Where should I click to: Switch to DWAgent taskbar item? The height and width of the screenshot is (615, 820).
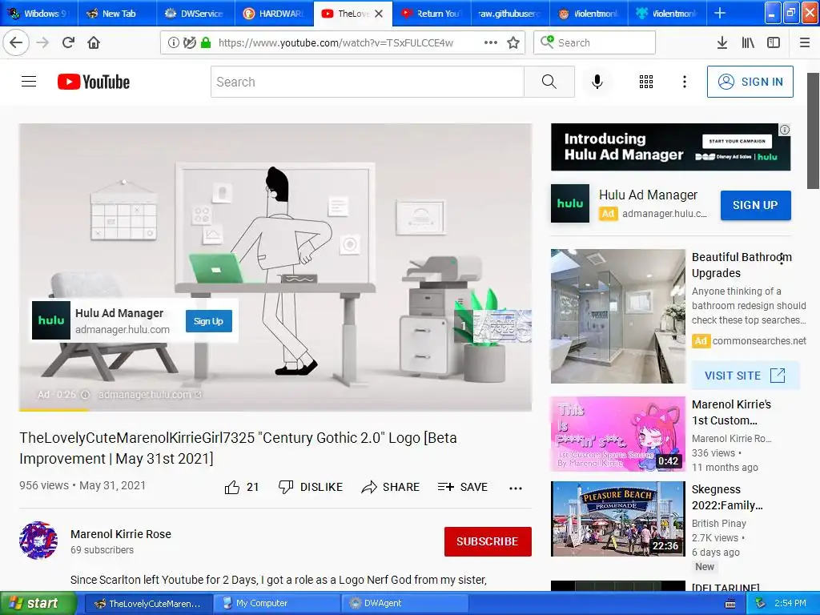[404, 604]
